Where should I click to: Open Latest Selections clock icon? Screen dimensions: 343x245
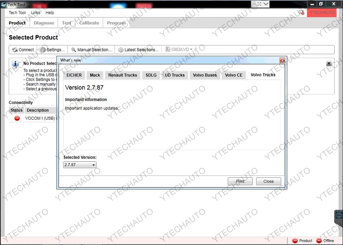click(121, 49)
